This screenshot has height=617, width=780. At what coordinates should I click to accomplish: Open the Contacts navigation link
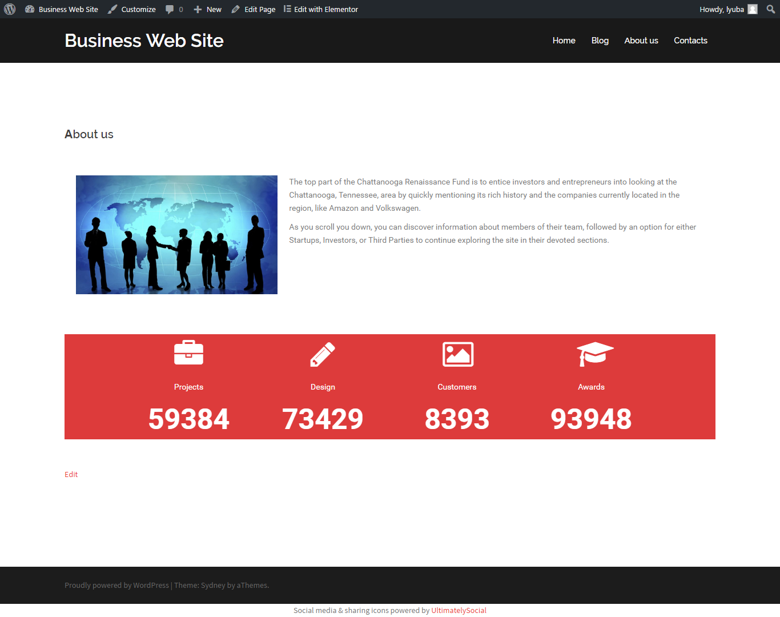pos(690,41)
